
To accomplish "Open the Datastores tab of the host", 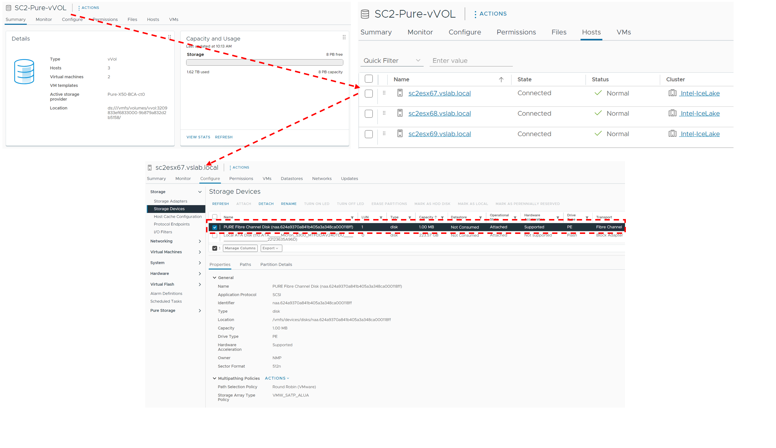I will [291, 178].
